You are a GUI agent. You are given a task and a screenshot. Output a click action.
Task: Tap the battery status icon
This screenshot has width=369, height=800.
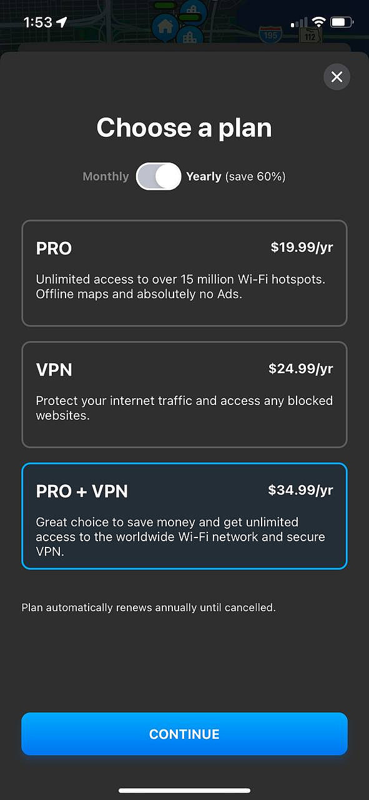(x=342, y=22)
